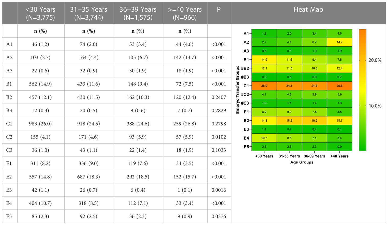The image size is (388, 225).
Task: Click the heat map cell showing 12.4
Action: pos(340,68)
